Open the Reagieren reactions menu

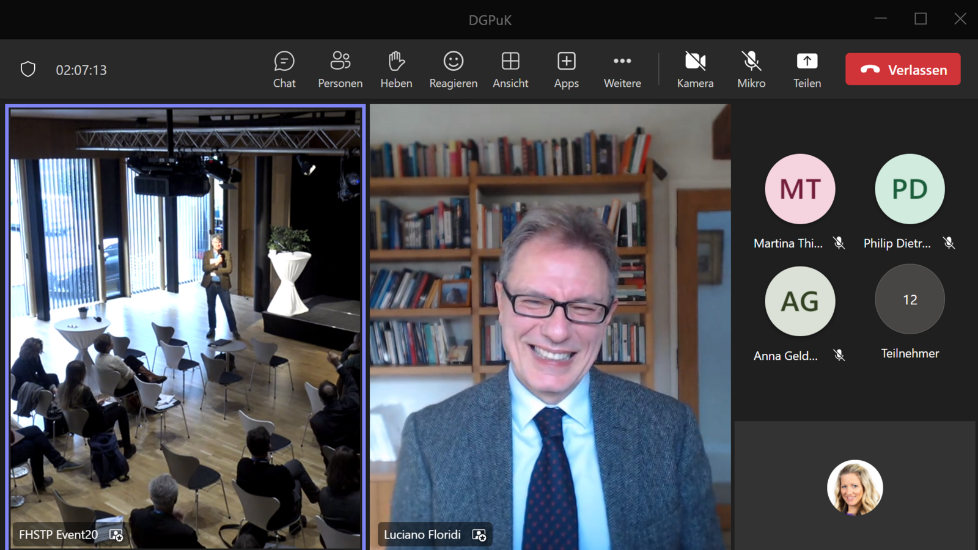453,70
